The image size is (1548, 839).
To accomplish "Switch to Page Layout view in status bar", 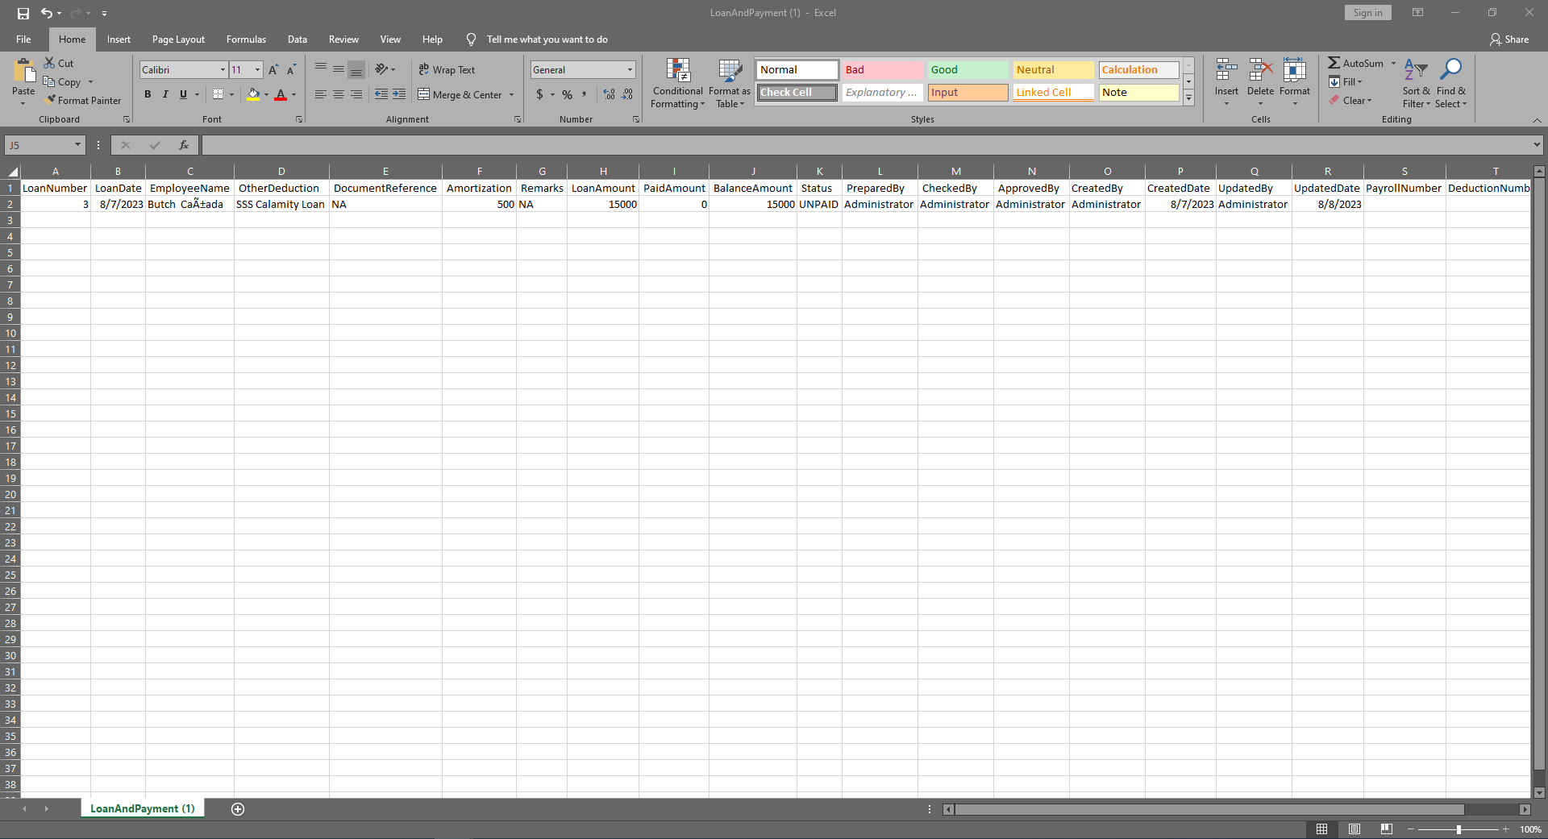I will coord(1354,829).
